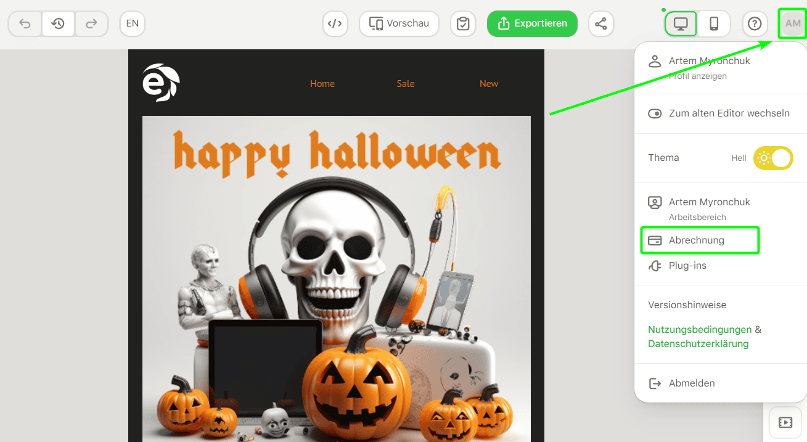Open the help question mark icon

pyautogui.click(x=755, y=23)
